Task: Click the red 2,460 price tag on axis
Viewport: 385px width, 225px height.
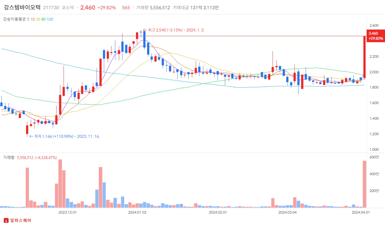Action: click(x=375, y=36)
